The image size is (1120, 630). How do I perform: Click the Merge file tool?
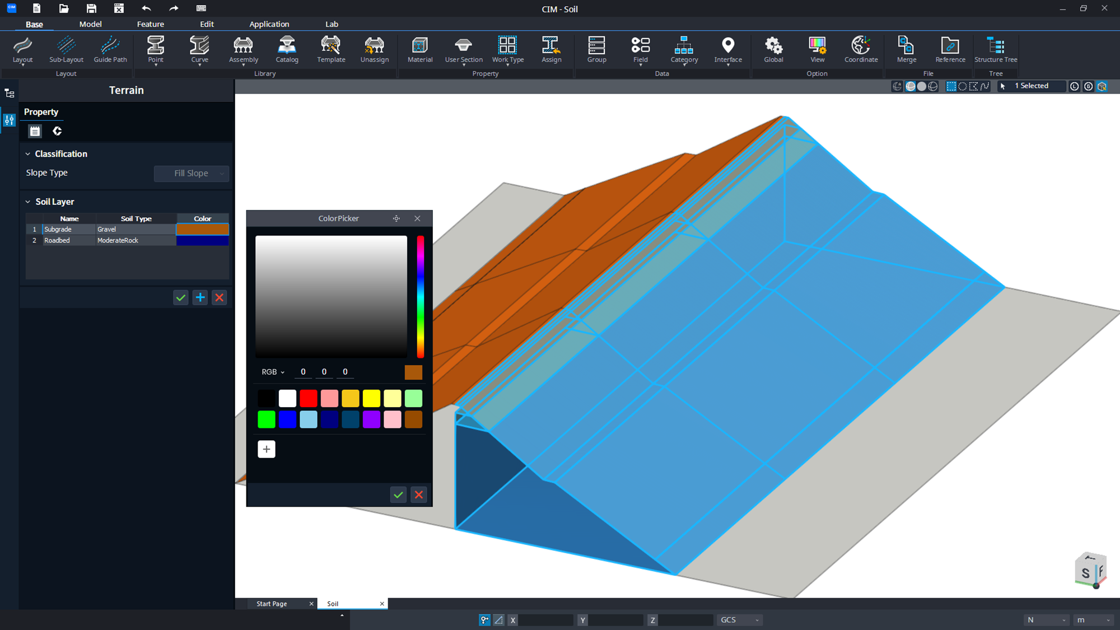[906, 50]
